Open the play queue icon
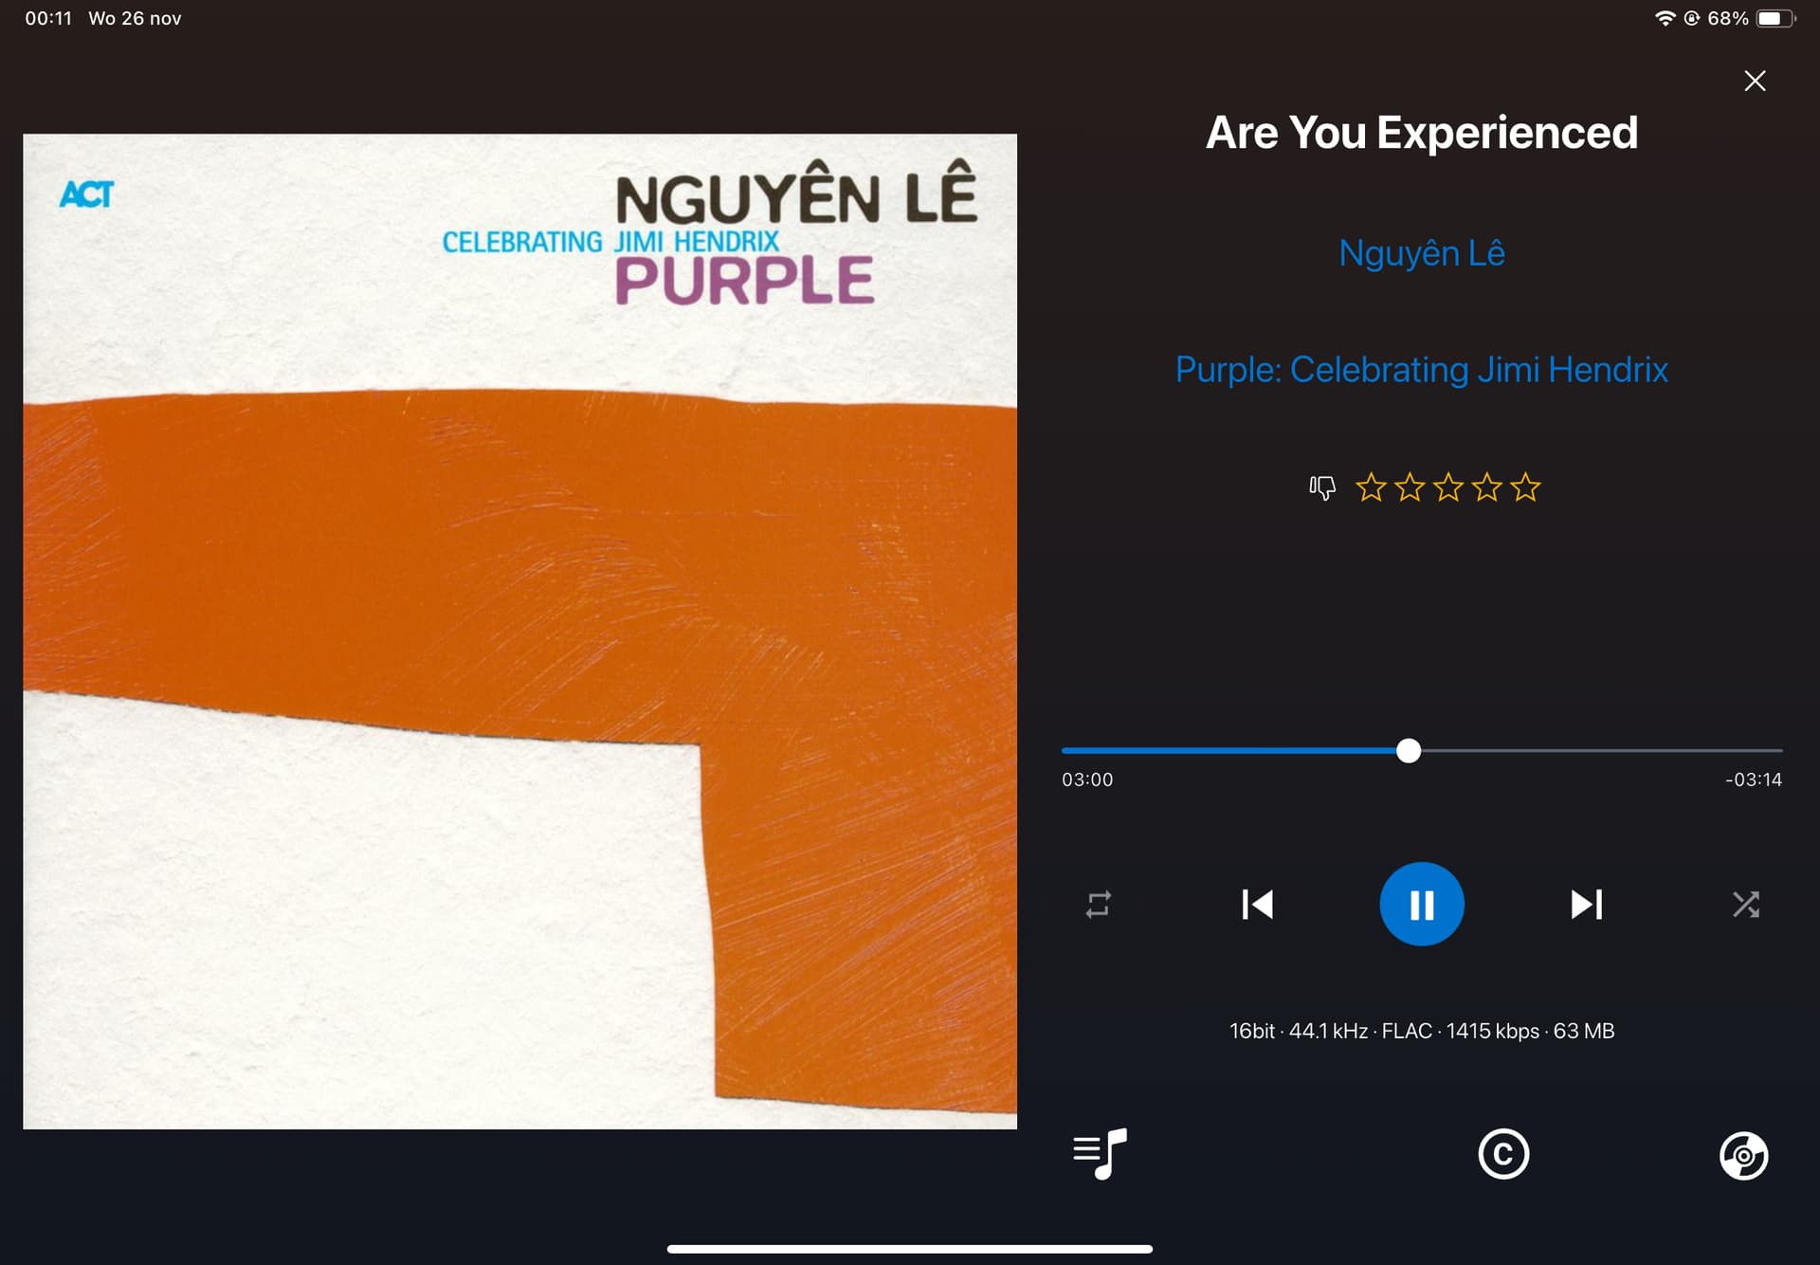 [x=1100, y=1153]
